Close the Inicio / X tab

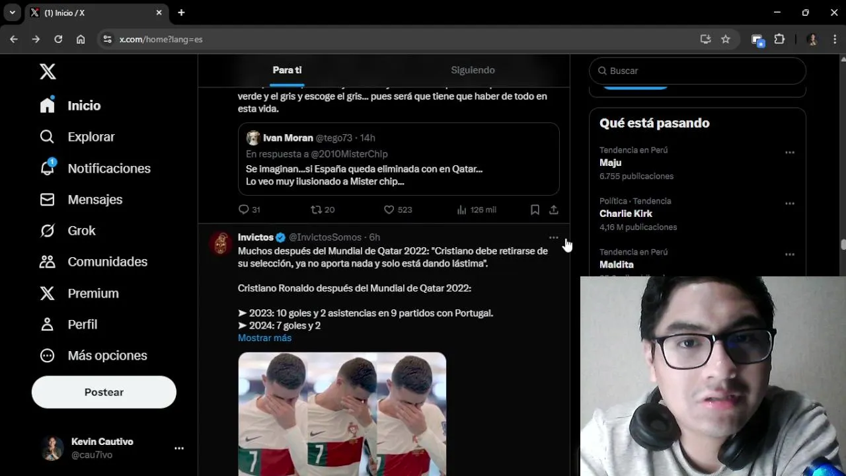(x=159, y=13)
